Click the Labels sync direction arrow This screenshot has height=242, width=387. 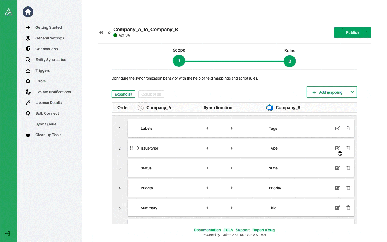220,128
